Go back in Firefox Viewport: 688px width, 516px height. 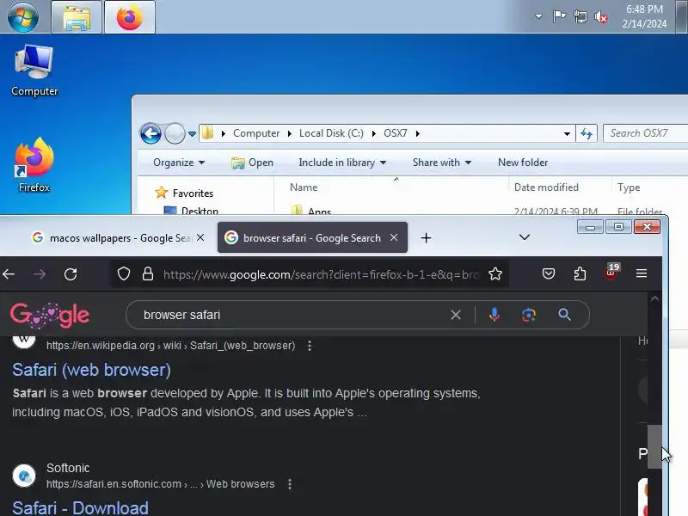(x=9, y=274)
